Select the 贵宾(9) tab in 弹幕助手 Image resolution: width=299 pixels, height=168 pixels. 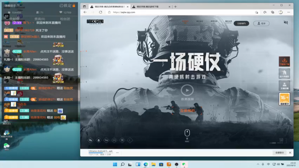point(40,19)
